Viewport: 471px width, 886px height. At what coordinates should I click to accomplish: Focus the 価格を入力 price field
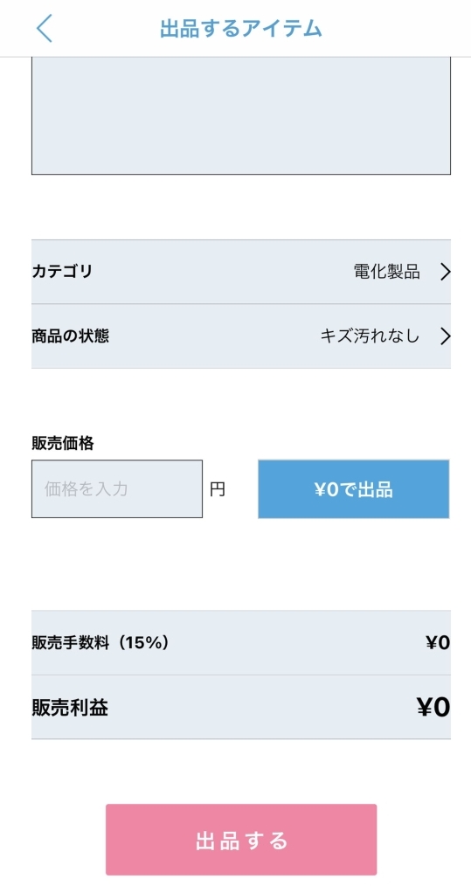point(117,488)
